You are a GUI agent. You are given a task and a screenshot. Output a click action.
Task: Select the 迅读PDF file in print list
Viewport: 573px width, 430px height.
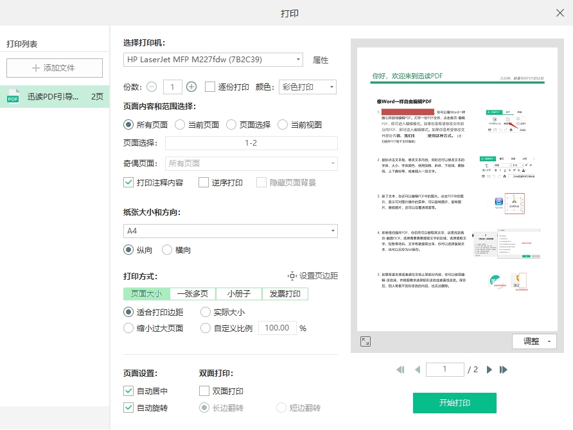(55, 97)
